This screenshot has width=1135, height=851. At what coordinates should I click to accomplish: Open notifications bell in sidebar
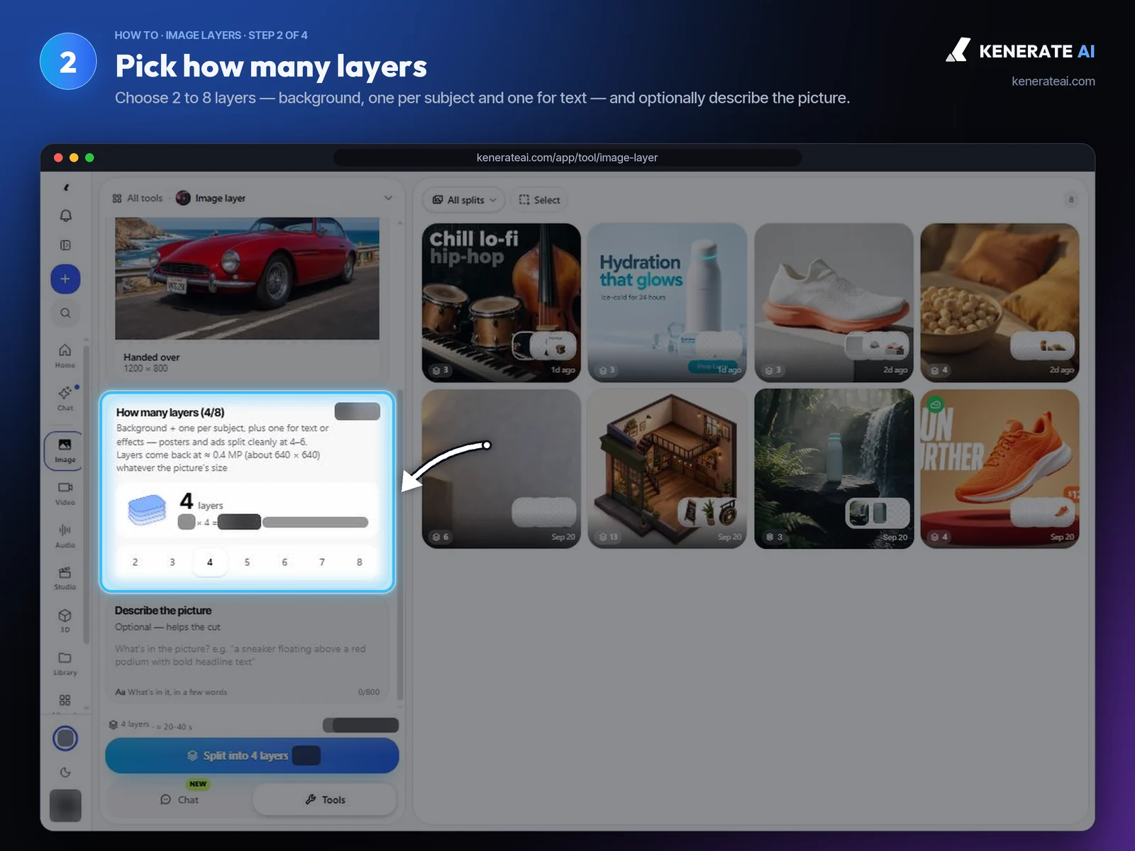click(x=65, y=216)
